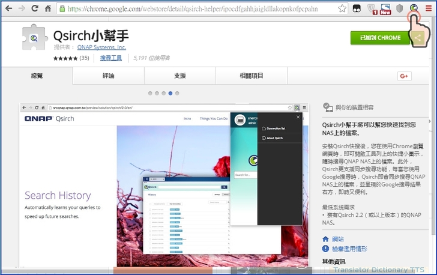
Task: Select the first screenshot carousel dot
Action: (x=151, y=93)
